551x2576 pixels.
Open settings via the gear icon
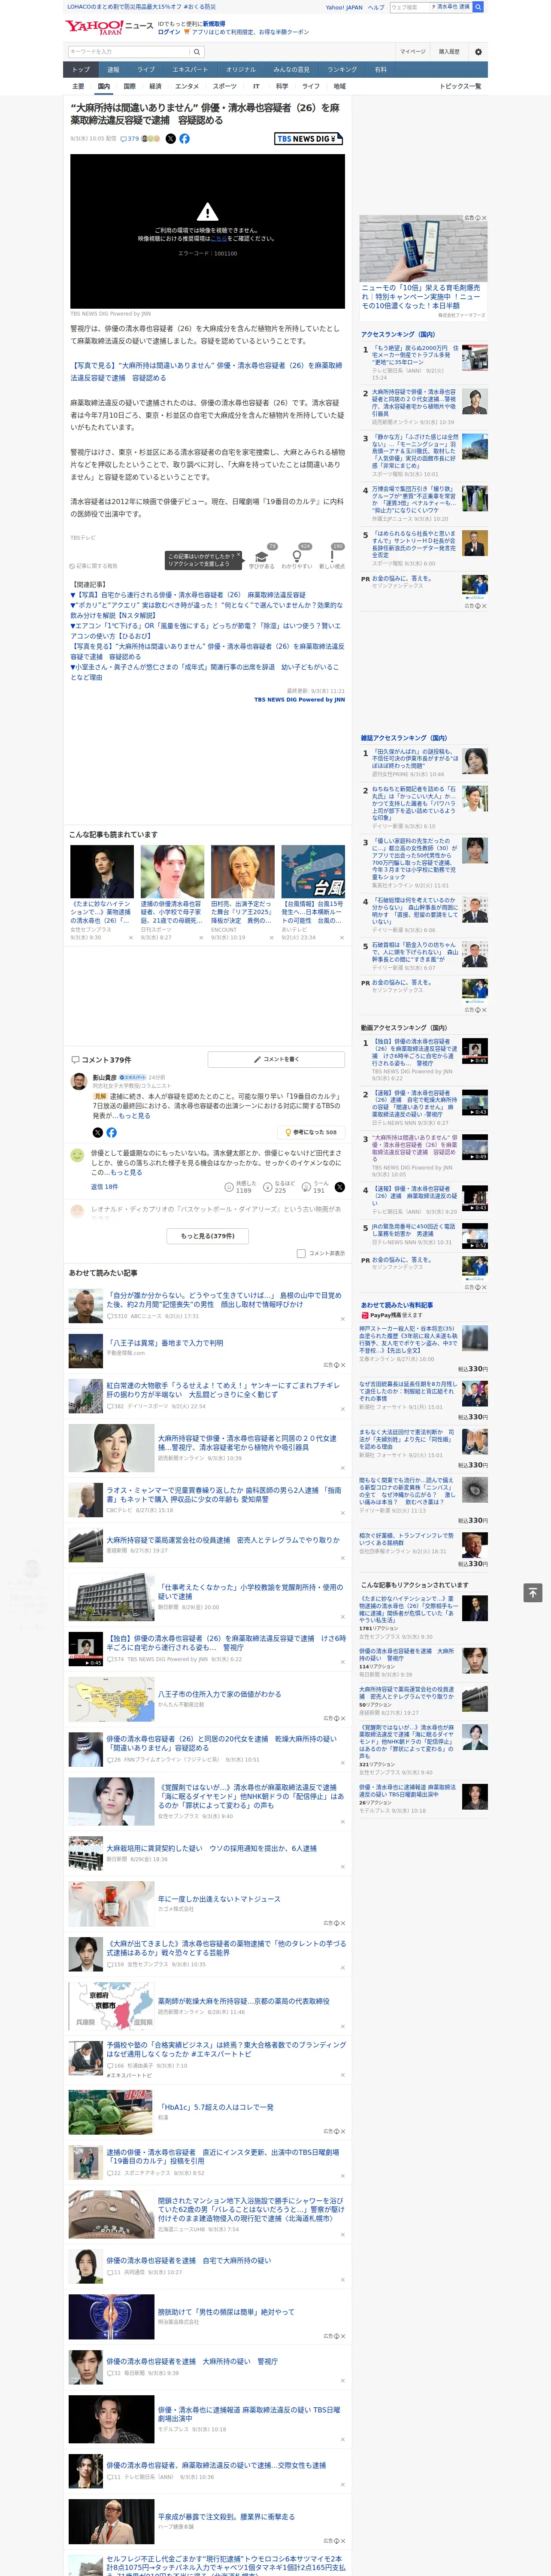(478, 52)
